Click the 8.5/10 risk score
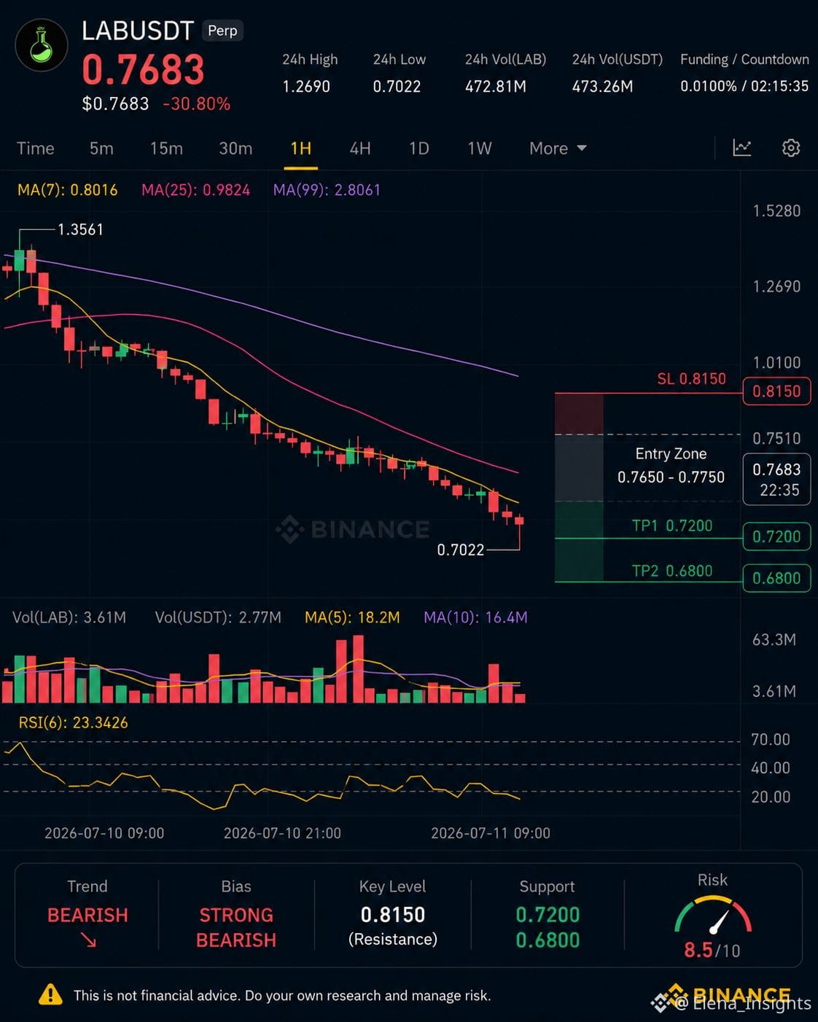Image resolution: width=818 pixels, height=1022 pixels. [712, 951]
